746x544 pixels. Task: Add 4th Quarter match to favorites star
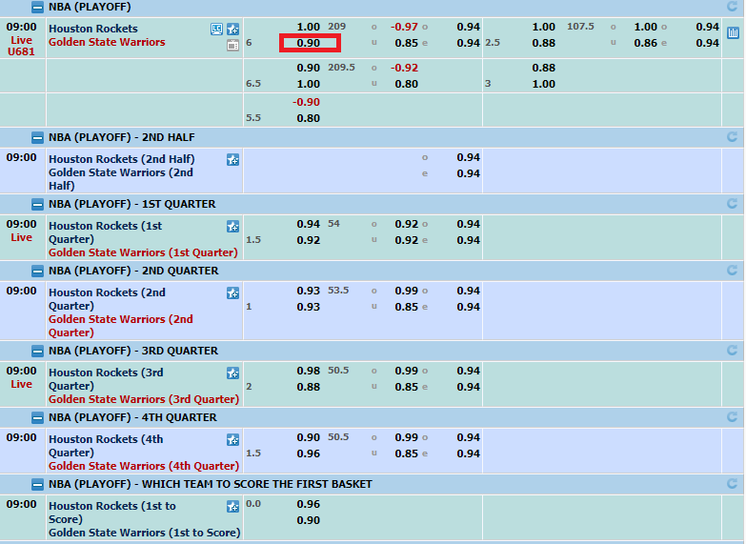tap(232, 440)
